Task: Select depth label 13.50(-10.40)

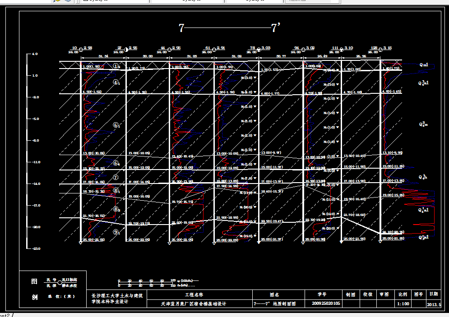Action: coord(355,156)
